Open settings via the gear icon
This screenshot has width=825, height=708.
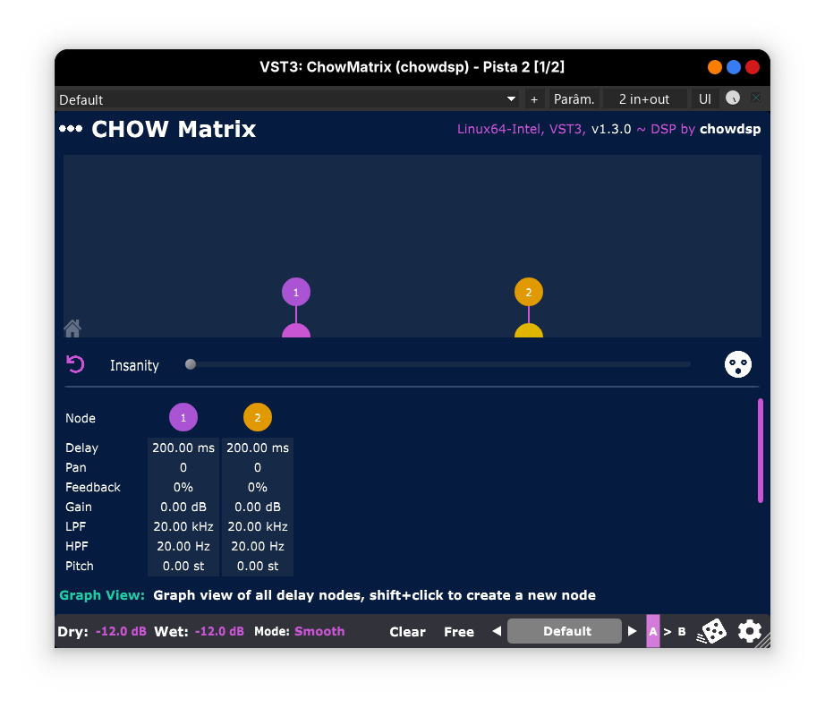750,631
